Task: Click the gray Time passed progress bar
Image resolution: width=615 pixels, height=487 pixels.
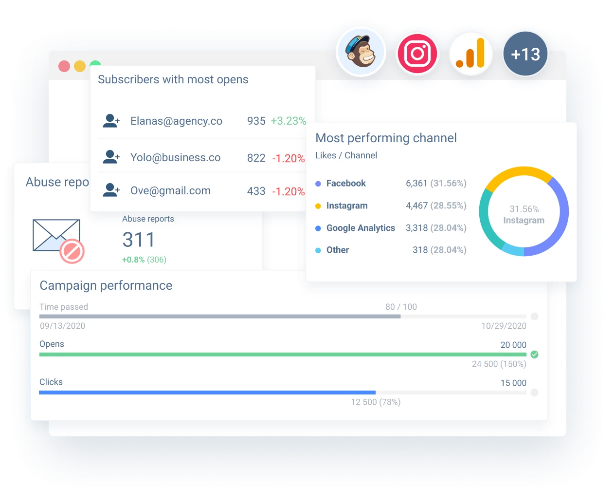Action: pyautogui.click(x=219, y=317)
